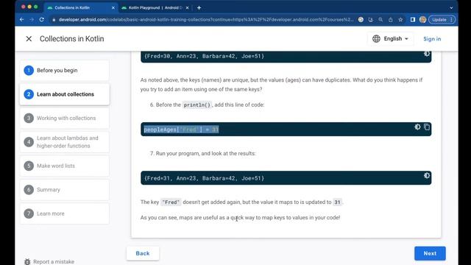The width and height of the screenshot is (471, 265).
Task: Close the Collections in Kotlin codelab (X icon)
Action: pyautogui.click(x=29, y=39)
